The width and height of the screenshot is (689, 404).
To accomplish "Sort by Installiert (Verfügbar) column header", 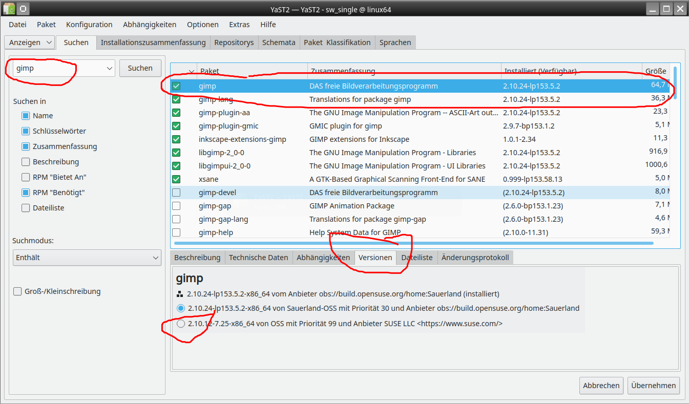I will pos(572,71).
